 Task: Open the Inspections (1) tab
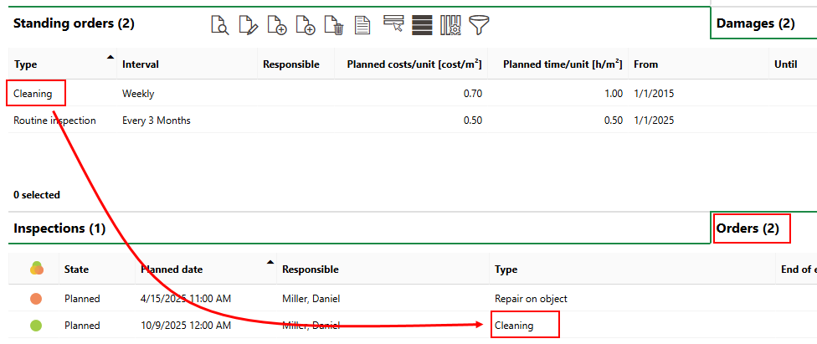(x=59, y=228)
